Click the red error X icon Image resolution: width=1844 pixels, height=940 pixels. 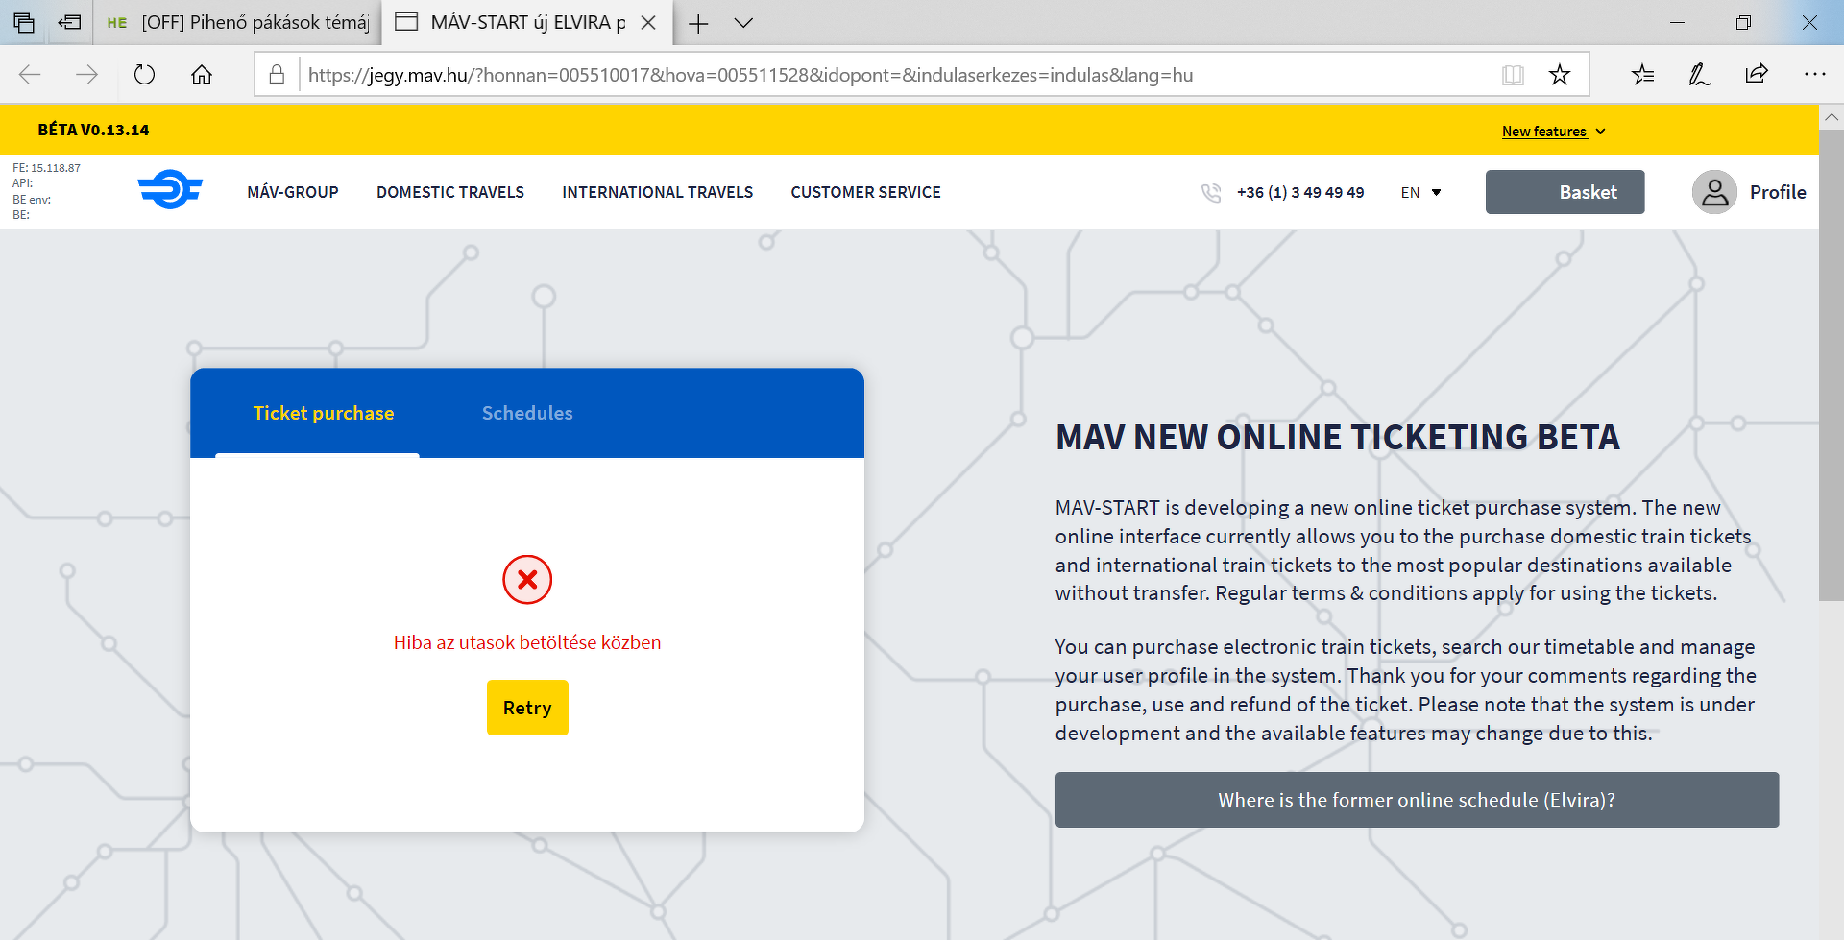pyautogui.click(x=527, y=580)
